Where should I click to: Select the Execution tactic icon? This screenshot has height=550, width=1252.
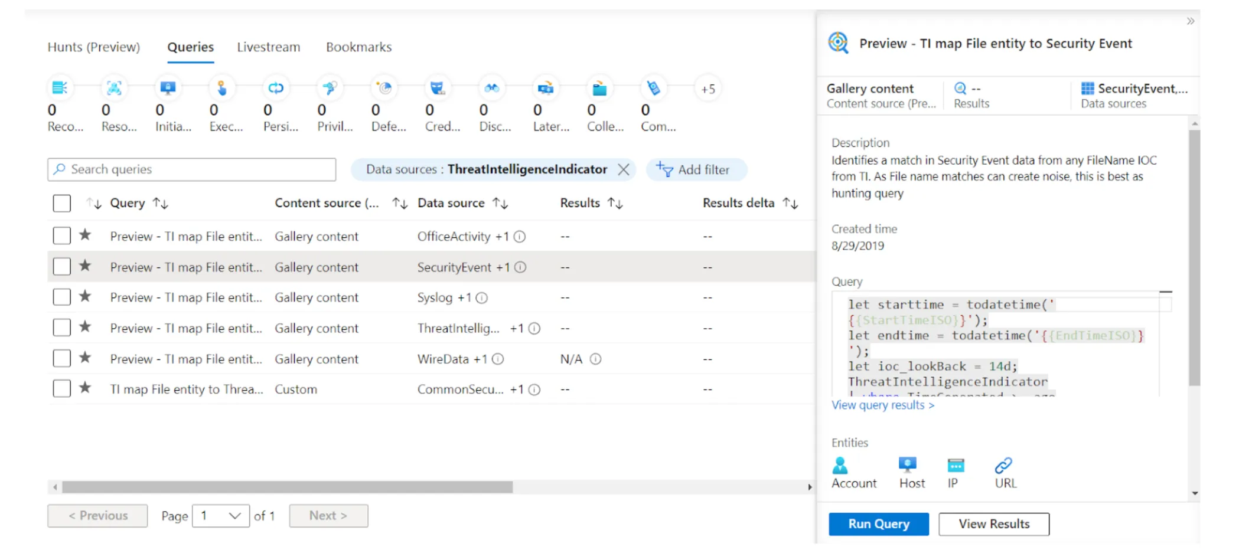tap(221, 87)
